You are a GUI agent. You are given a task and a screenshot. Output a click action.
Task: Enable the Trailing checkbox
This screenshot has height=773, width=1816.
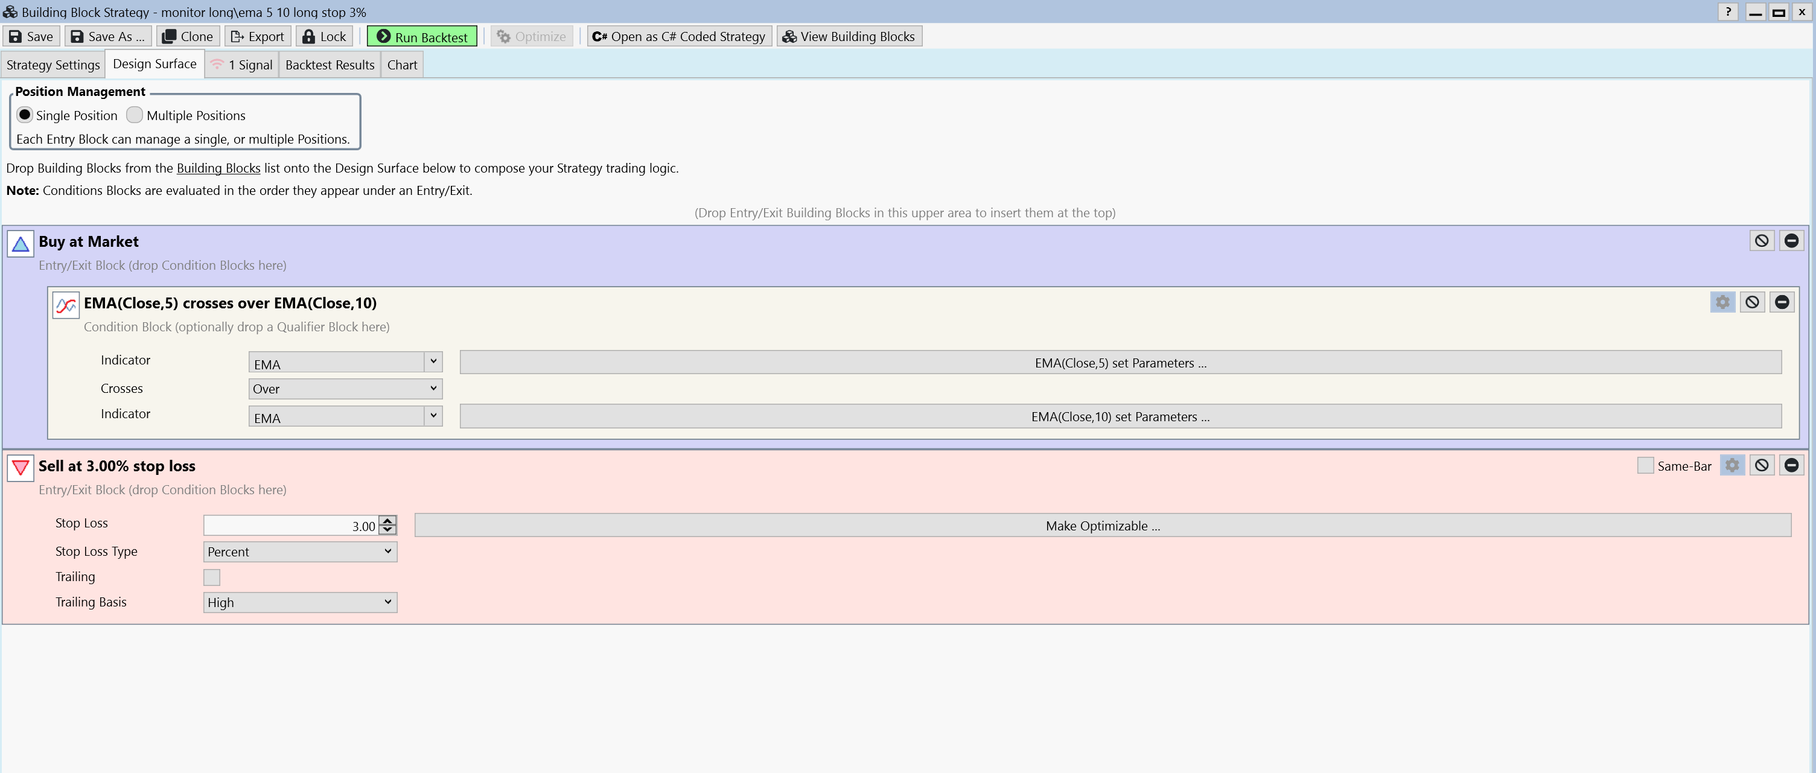(211, 578)
